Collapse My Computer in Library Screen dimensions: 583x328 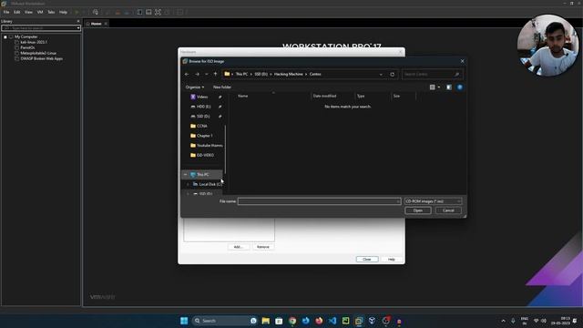(x=5, y=36)
